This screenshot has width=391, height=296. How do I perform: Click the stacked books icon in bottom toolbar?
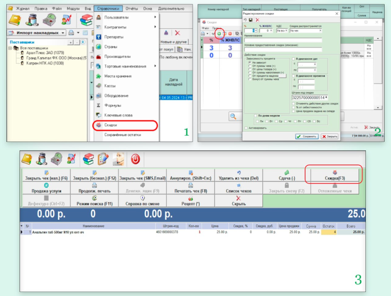88,159
